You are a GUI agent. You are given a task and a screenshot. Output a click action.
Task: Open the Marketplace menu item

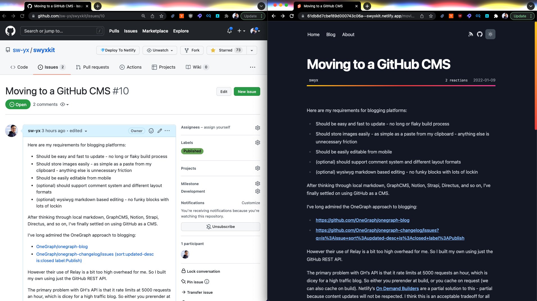pyautogui.click(x=155, y=31)
